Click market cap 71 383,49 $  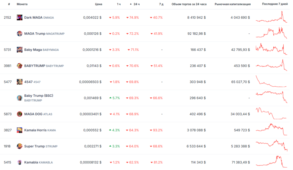click(241, 162)
